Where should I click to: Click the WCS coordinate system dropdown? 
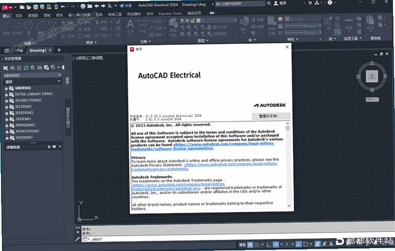(x=372, y=100)
